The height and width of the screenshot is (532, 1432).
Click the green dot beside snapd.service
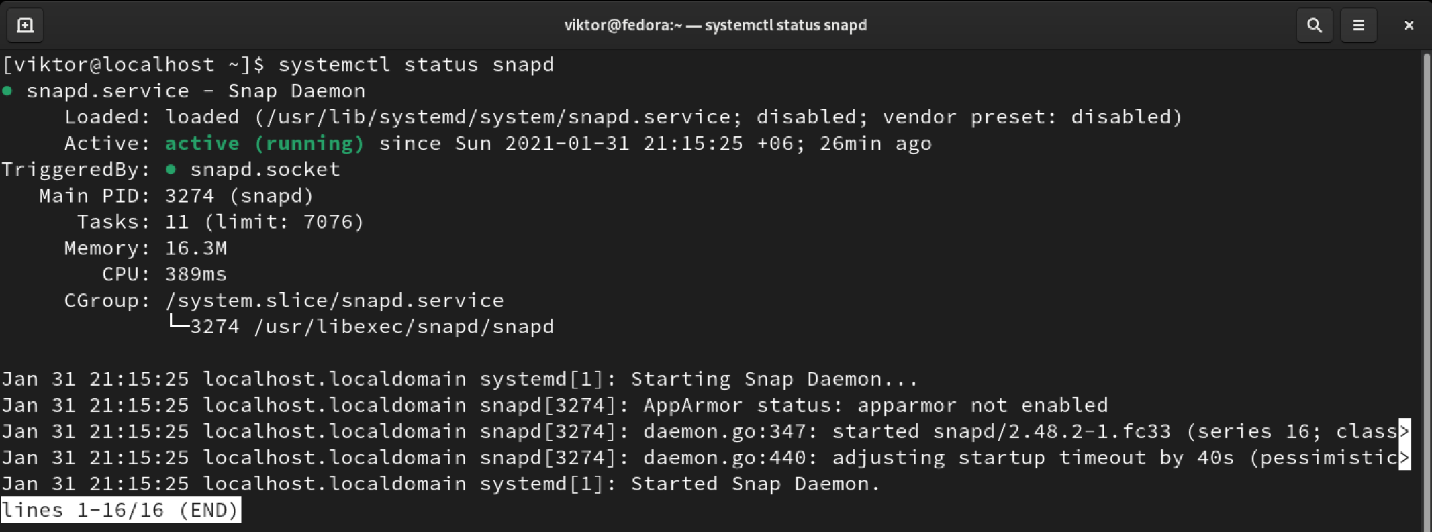point(7,91)
